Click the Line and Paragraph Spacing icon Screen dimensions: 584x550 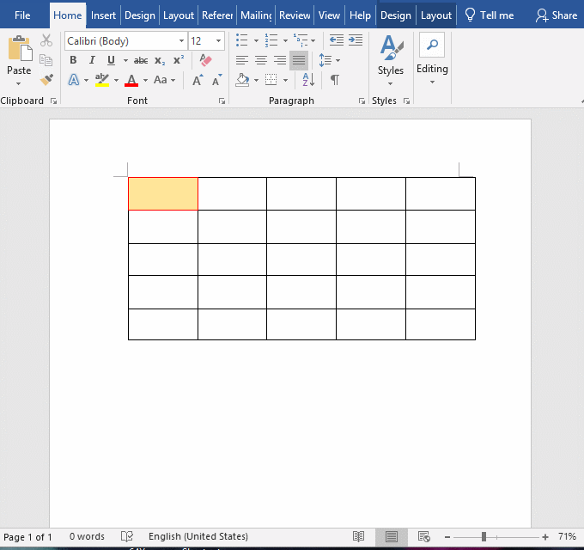(x=325, y=60)
